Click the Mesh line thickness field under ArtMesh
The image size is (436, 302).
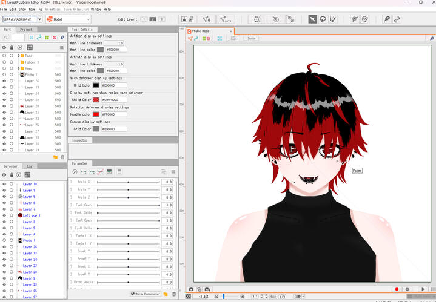tap(114, 44)
